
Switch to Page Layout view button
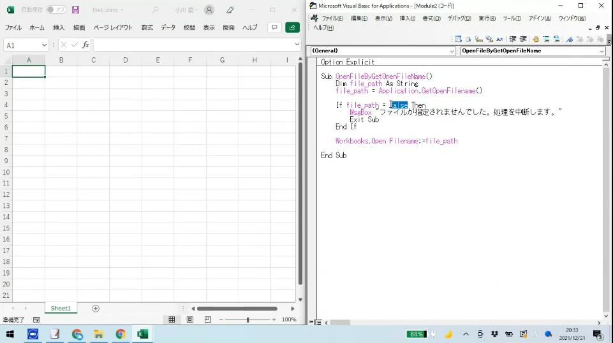[x=190, y=319]
